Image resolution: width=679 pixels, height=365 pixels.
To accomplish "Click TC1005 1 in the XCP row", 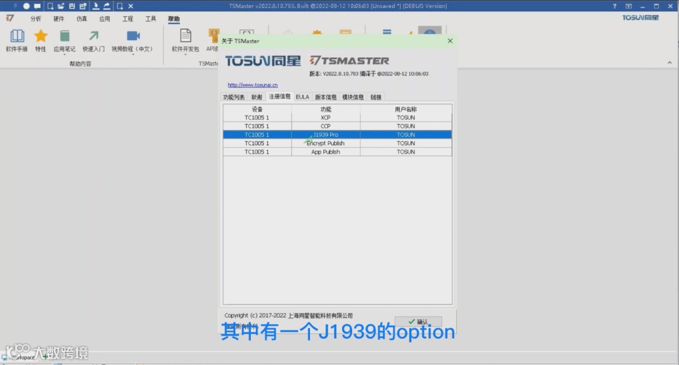I will point(257,117).
